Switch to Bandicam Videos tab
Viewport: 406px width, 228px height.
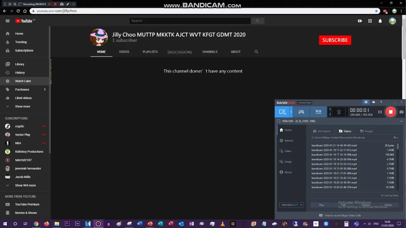pos(345,131)
